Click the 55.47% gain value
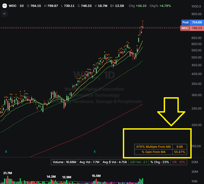The height and width of the screenshot is (184, 204). (180, 152)
